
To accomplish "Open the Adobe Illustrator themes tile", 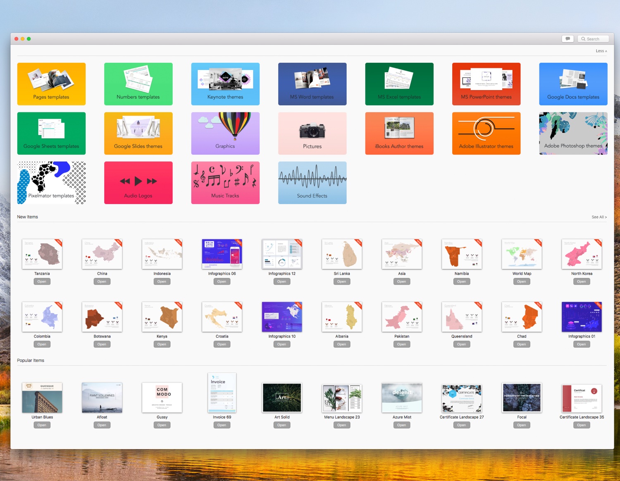I will pos(486,133).
